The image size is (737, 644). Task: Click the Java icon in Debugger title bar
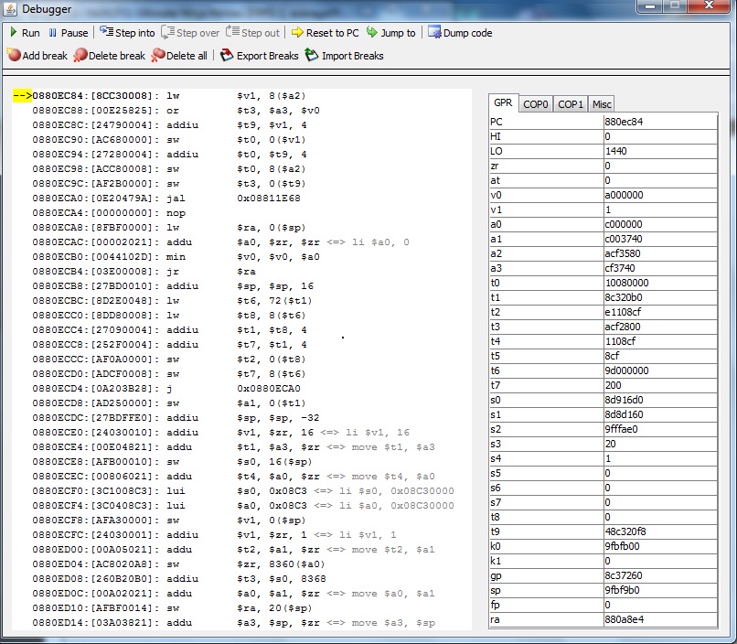click(x=10, y=9)
